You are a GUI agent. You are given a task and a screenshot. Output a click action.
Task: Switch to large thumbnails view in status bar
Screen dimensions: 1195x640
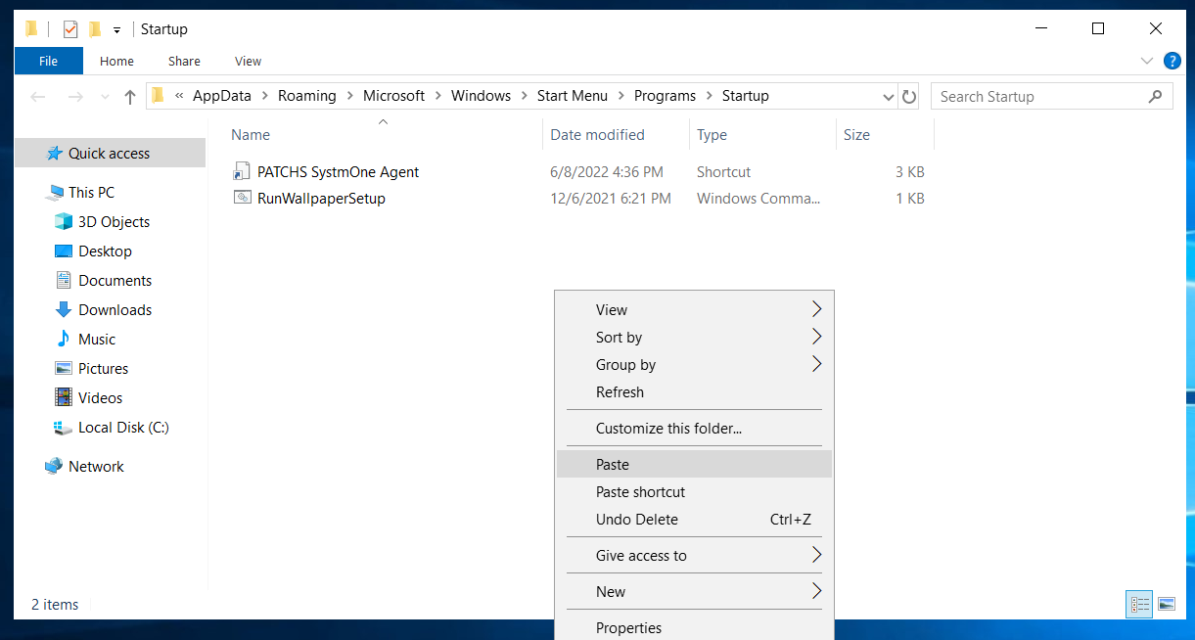[x=1167, y=604]
